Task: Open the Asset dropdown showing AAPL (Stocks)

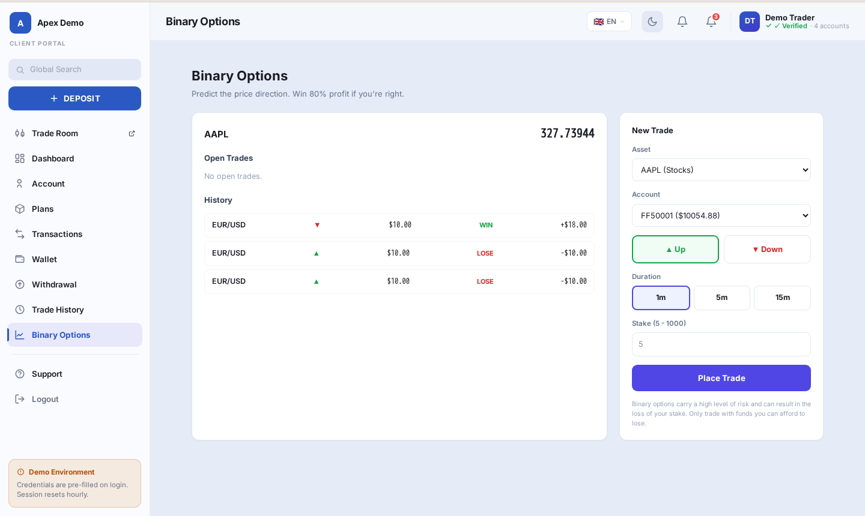Action: [x=721, y=170]
